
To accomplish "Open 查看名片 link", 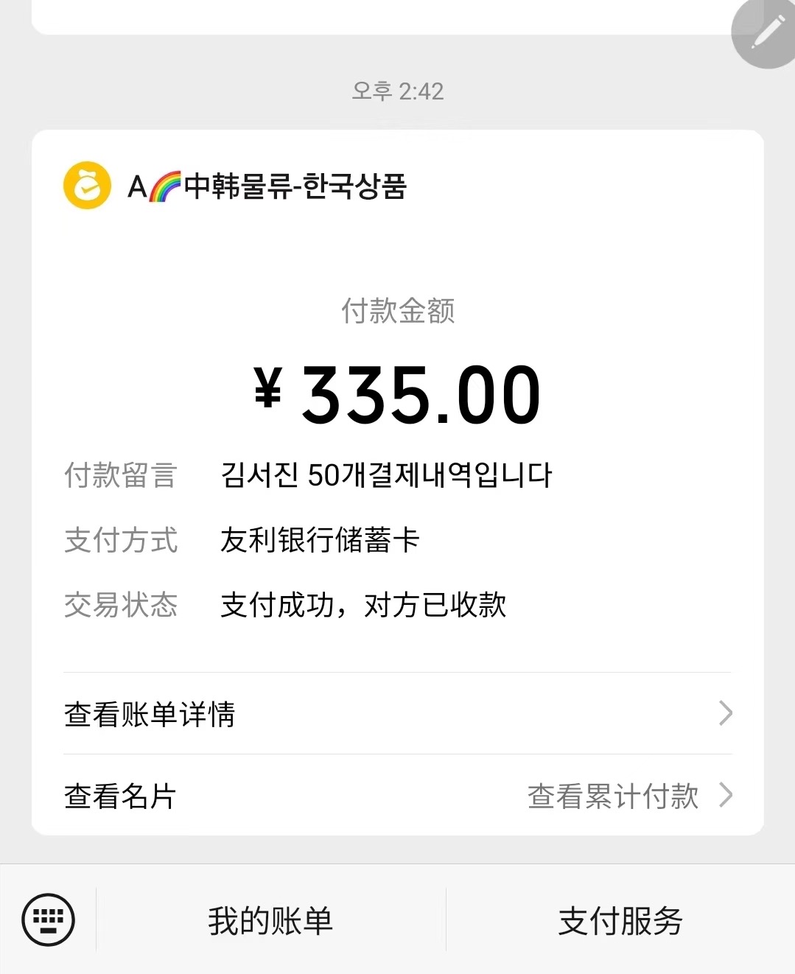I will (x=120, y=796).
